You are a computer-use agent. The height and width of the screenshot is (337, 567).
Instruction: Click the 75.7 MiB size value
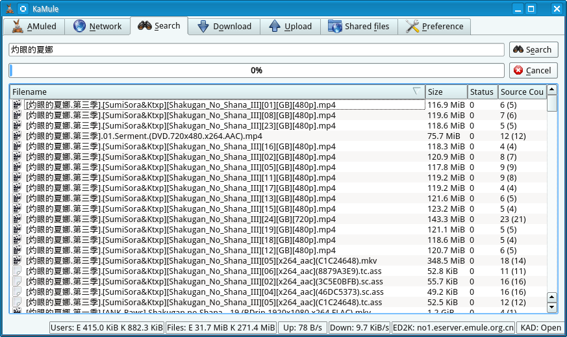(x=444, y=136)
